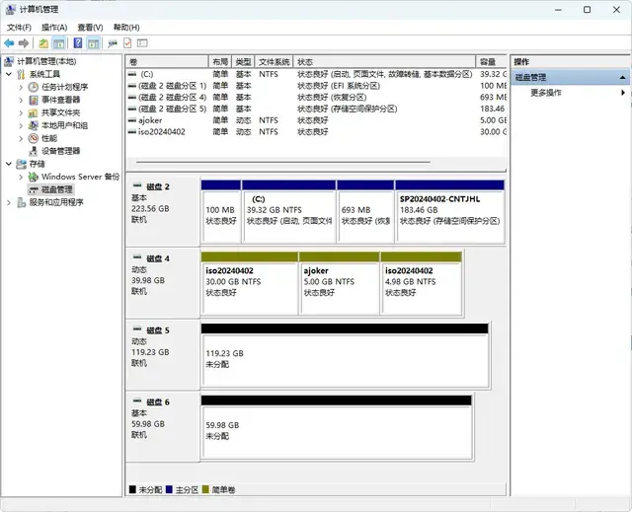Click the show/hide console tree icon
Viewport: 632px width, 512px height.
[x=60, y=43]
